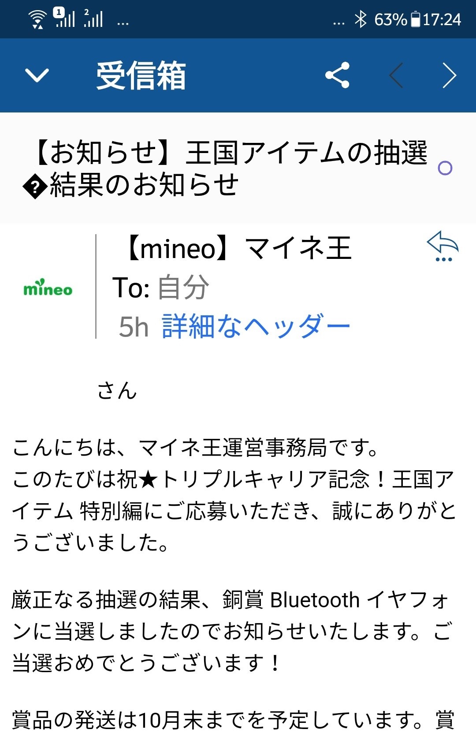Tap SIM 2 signal strength icon
The height and width of the screenshot is (733, 476).
[x=93, y=18]
